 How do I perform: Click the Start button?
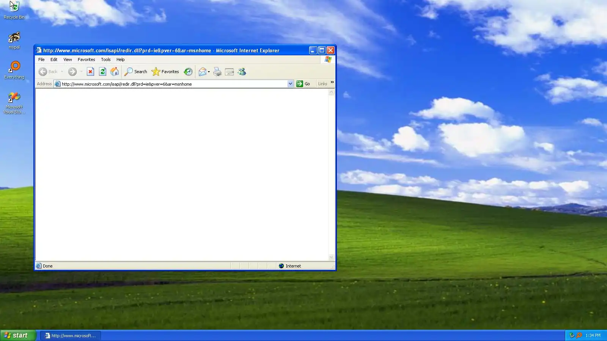(x=18, y=335)
